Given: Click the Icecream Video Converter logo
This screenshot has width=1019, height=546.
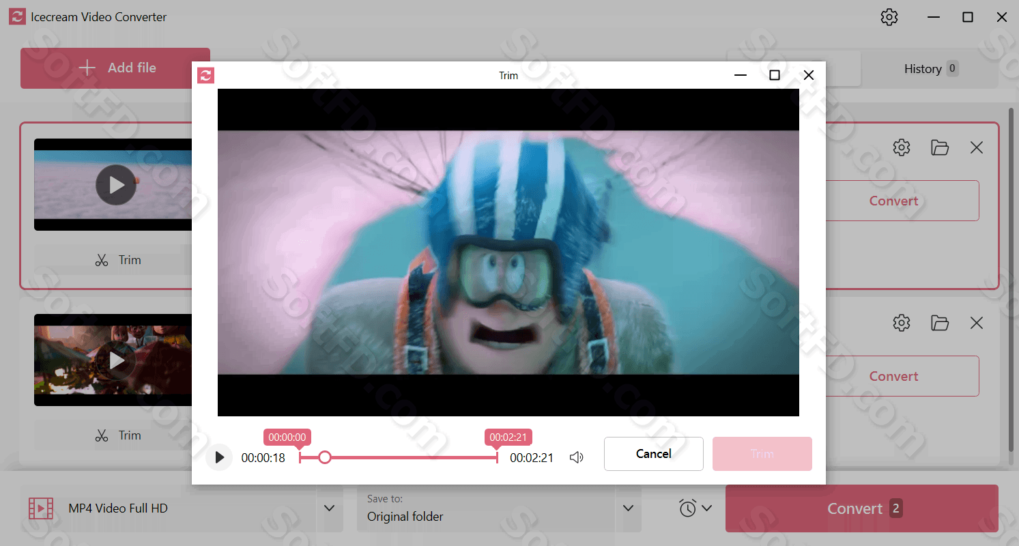Looking at the screenshot, I should pos(17,17).
